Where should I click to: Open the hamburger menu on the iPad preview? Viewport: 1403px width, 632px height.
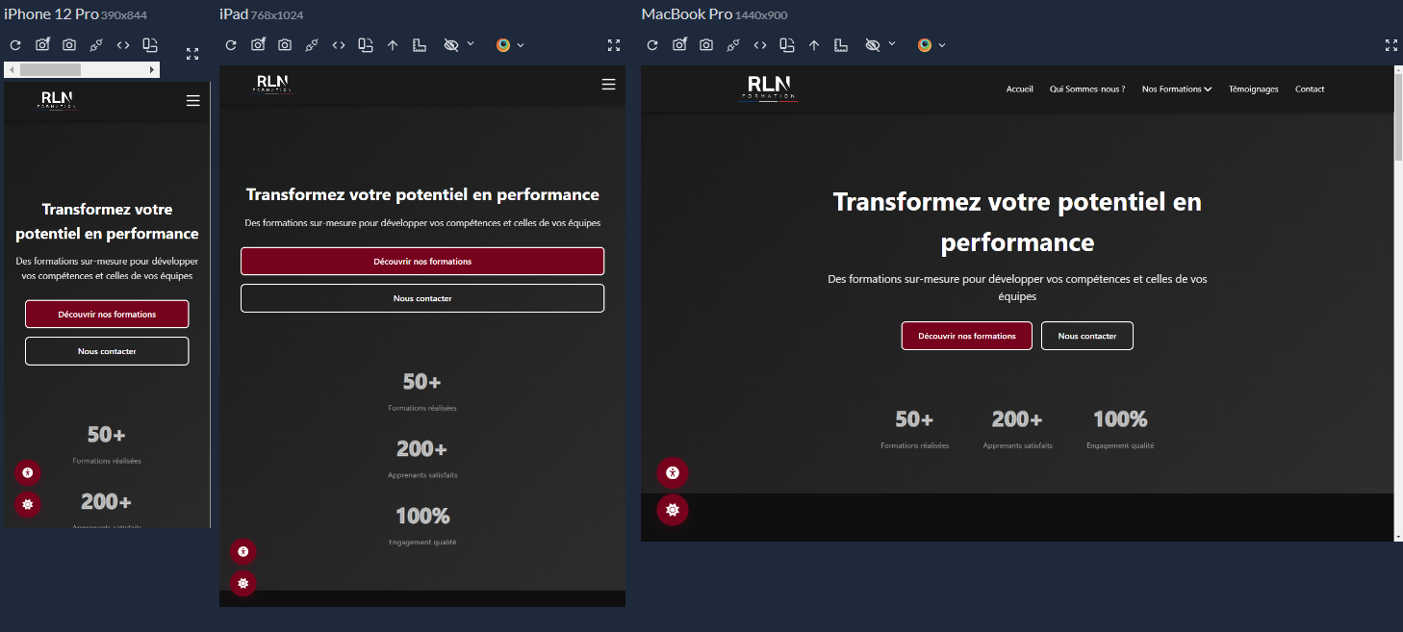point(608,84)
